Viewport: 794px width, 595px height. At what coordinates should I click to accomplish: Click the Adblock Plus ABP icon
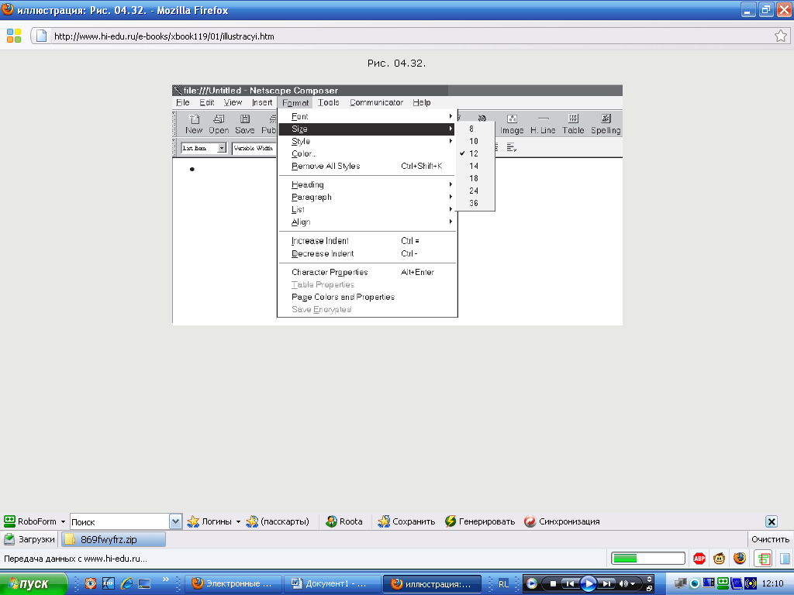699,559
